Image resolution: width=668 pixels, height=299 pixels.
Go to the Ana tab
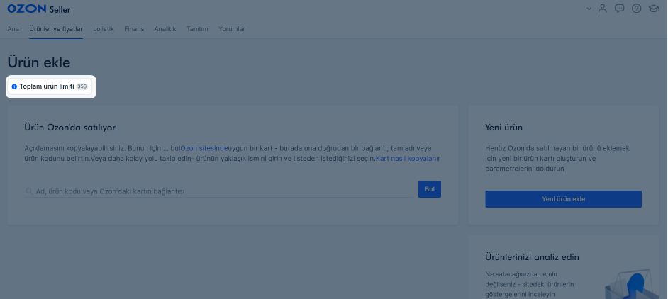[13, 29]
